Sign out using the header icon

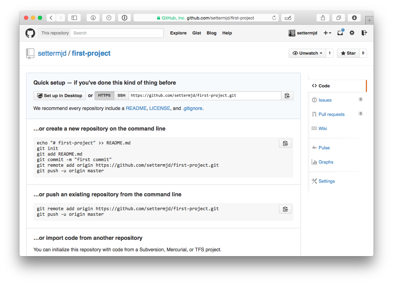(x=364, y=33)
